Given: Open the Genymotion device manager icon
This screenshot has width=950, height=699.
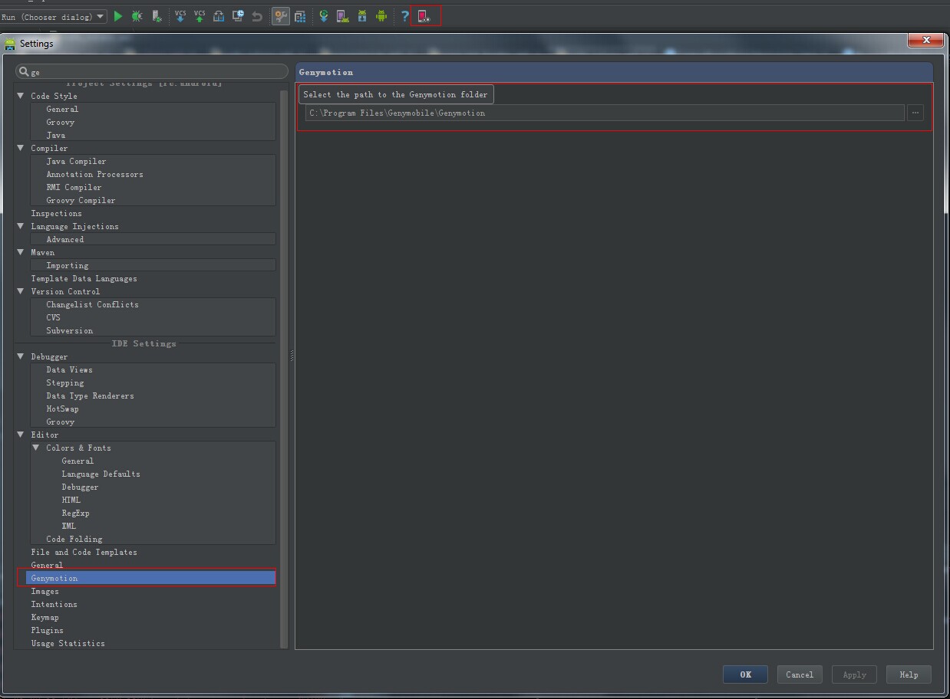Looking at the screenshot, I should (424, 16).
